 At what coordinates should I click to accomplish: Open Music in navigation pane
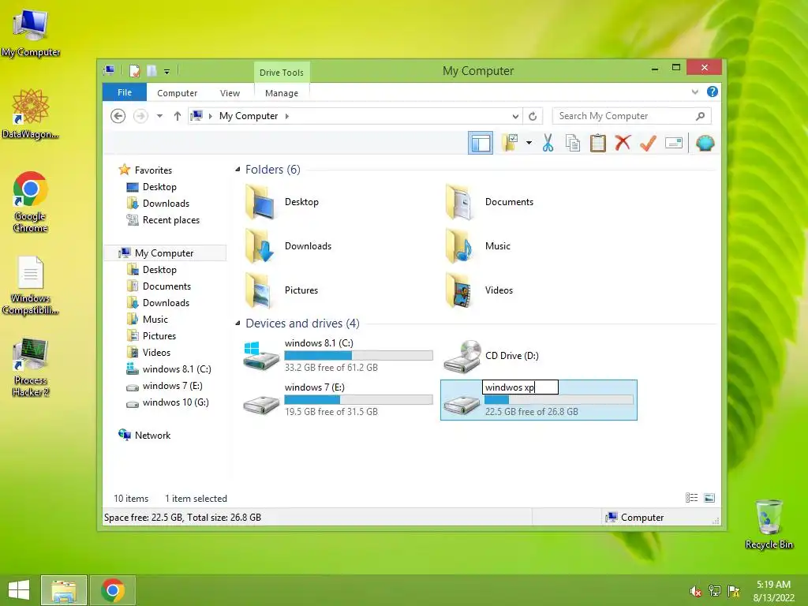155,320
